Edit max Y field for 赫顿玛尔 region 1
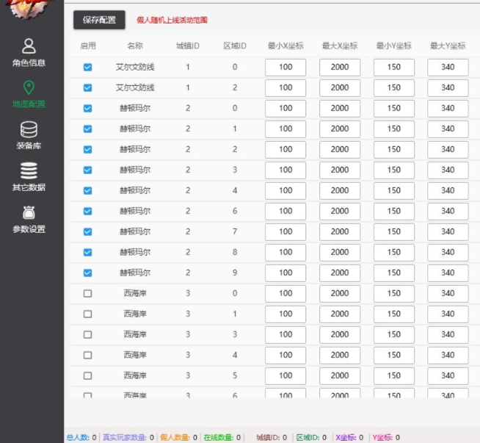Screen dimensions: 480x443 pos(448,129)
